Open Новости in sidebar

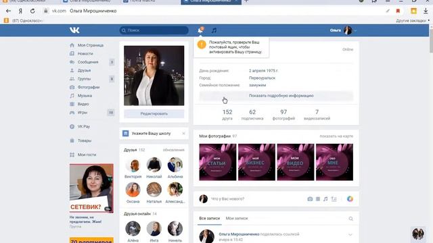pos(85,53)
